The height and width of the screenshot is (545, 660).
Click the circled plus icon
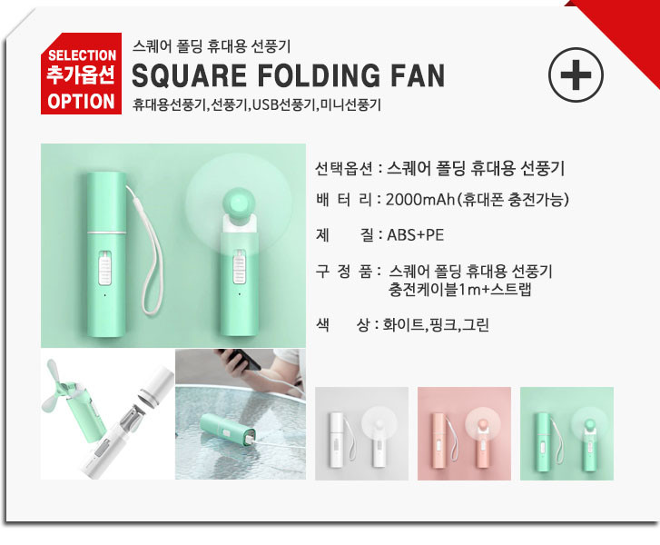tap(576, 75)
